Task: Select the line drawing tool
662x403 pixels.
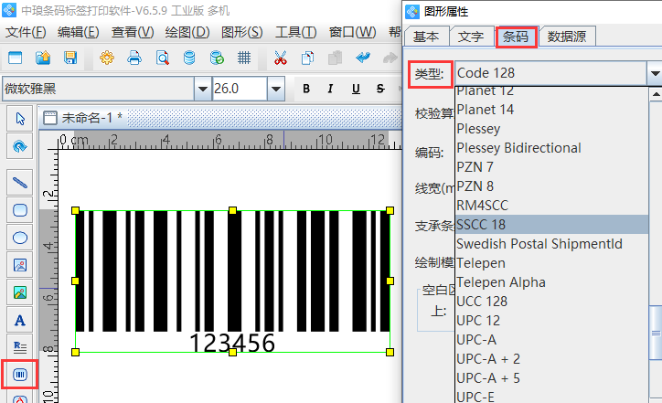Action: (x=20, y=182)
